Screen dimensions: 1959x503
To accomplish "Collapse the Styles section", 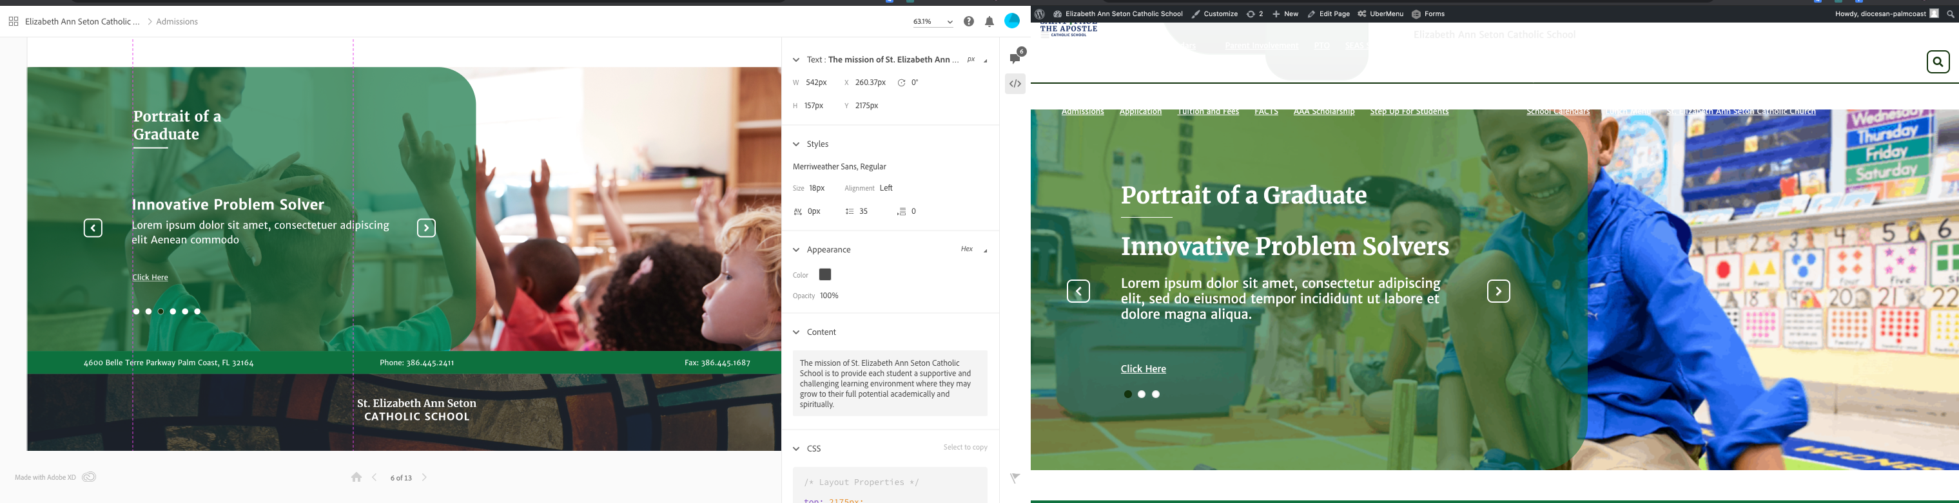I will 796,144.
